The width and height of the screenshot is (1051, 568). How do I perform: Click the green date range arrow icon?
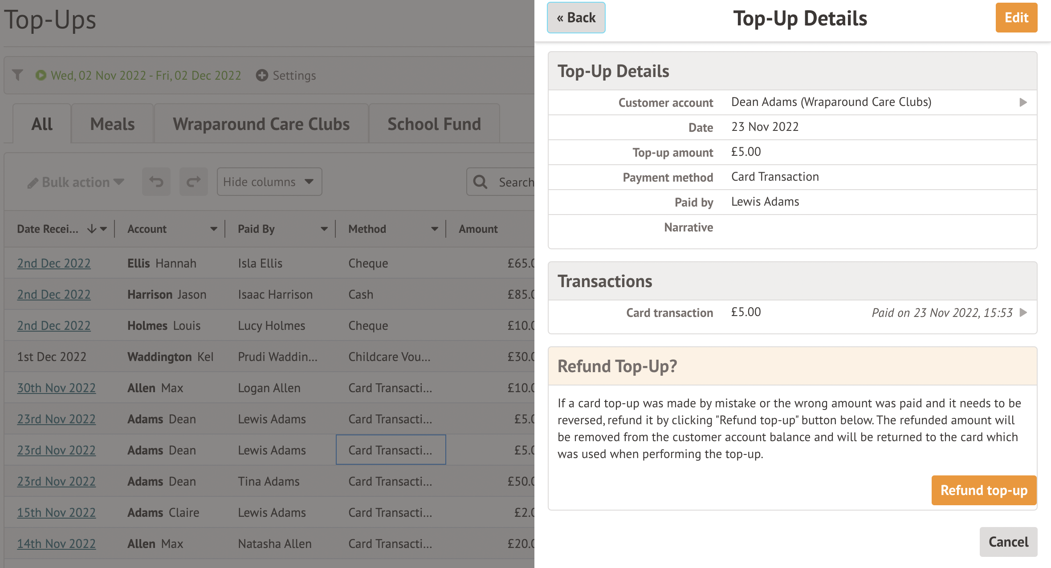(41, 75)
